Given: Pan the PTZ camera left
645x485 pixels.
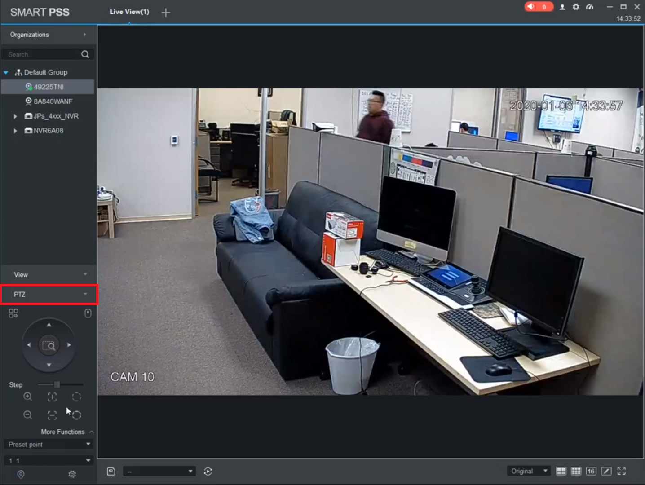Looking at the screenshot, I should point(29,345).
